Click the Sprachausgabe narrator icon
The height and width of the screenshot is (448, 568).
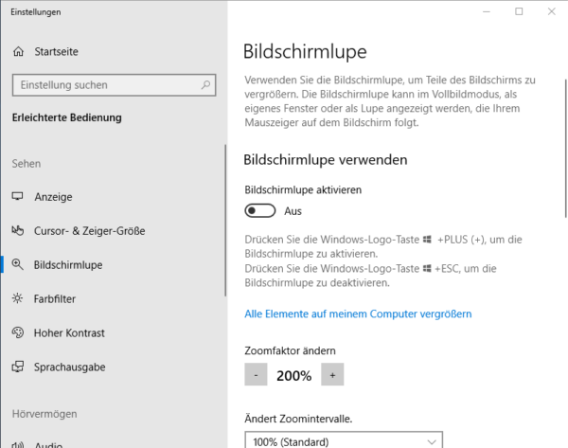pos(17,367)
